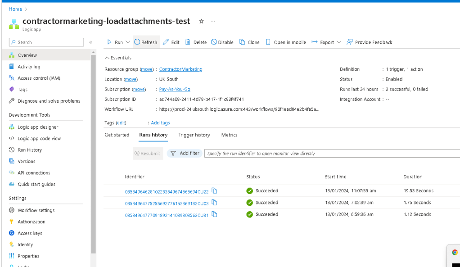Select the Runs history tab
The height and width of the screenshot is (267, 460).
(153, 135)
